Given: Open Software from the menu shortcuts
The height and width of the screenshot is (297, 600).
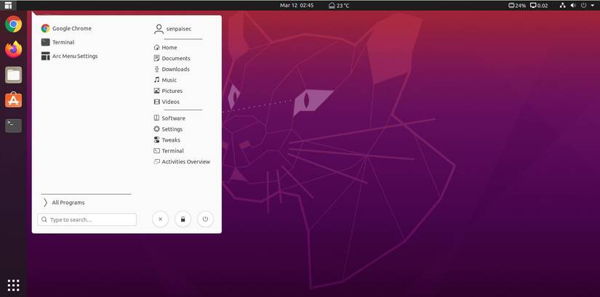Looking at the screenshot, I should (x=169, y=118).
